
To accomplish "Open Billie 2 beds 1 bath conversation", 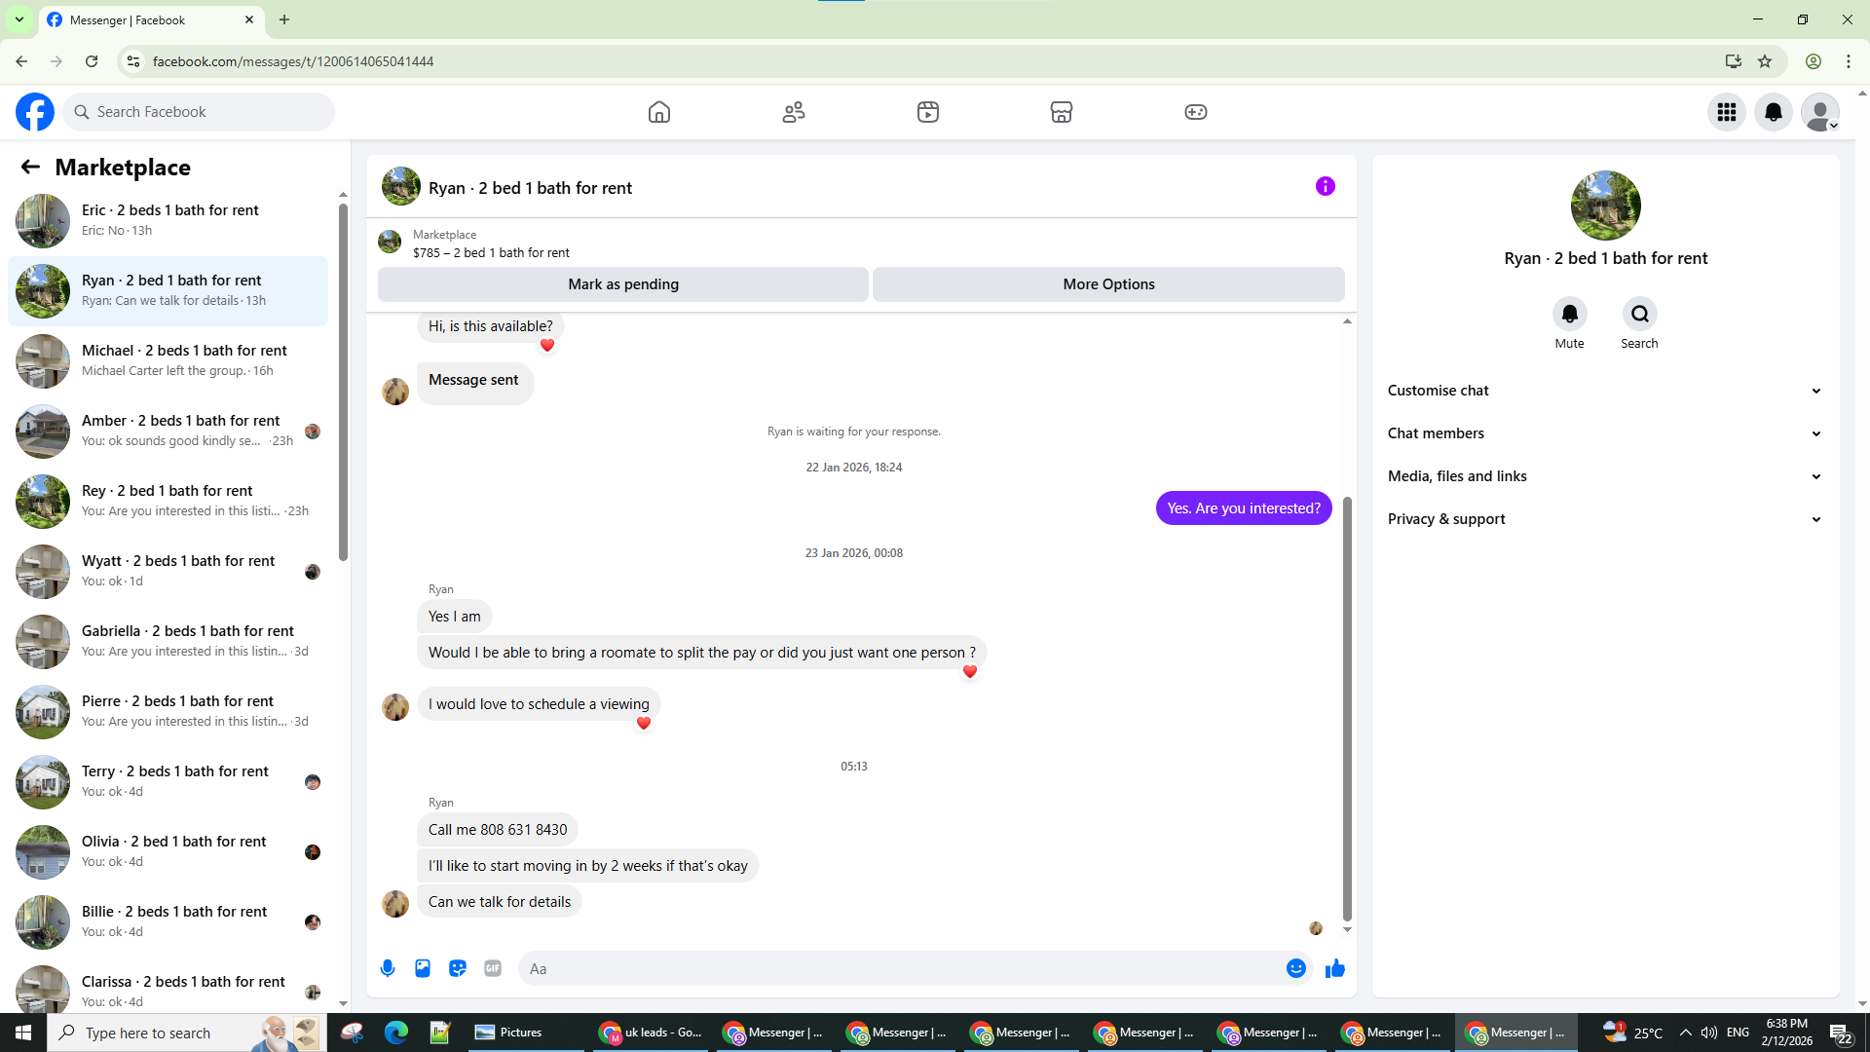I will coord(168,921).
